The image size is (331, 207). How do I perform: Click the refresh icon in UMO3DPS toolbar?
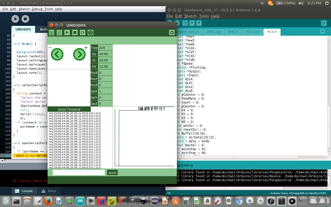tap(82, 33)
